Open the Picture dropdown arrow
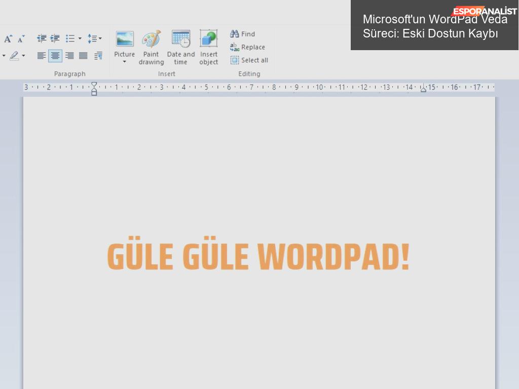519x389 pixels. coord(124,62)
